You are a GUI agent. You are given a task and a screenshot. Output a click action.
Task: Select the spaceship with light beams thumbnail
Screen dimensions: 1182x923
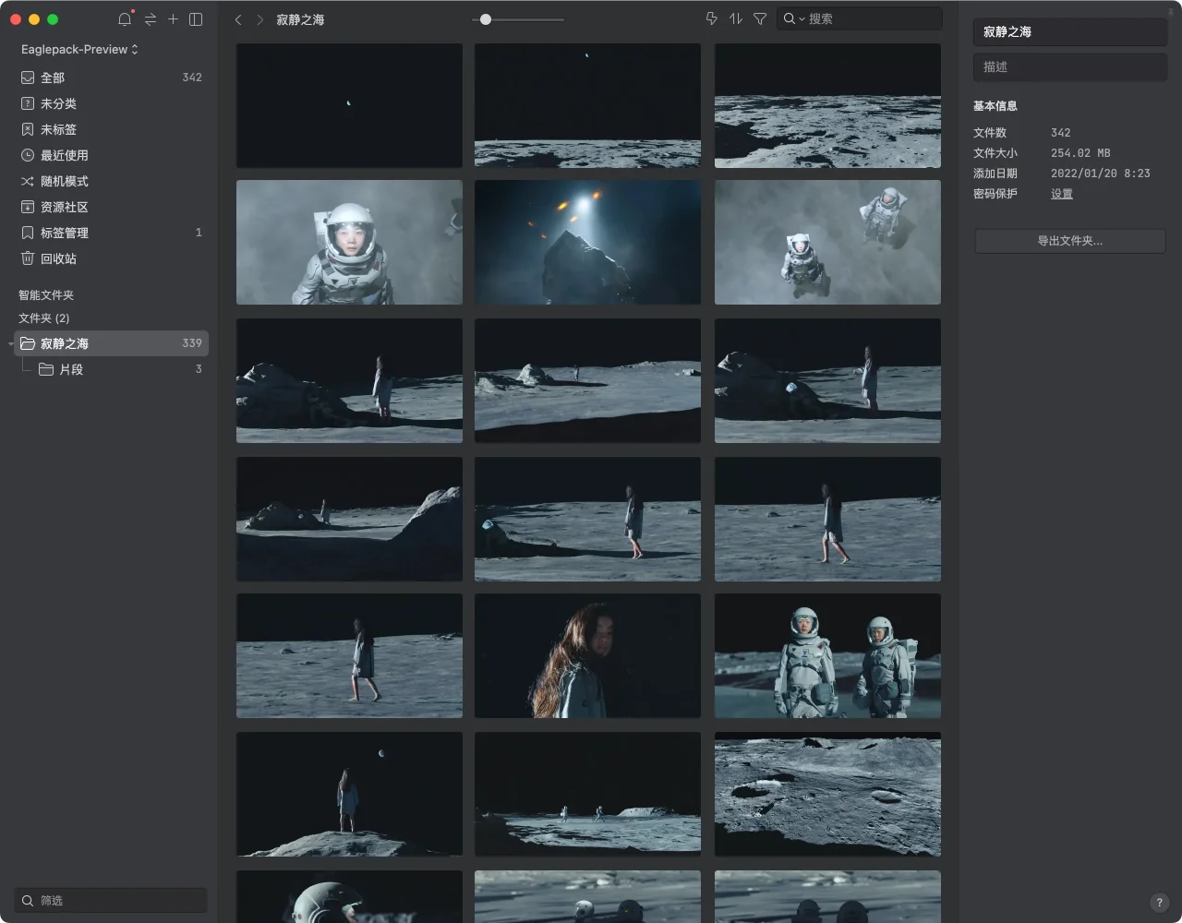click(587, 242)
